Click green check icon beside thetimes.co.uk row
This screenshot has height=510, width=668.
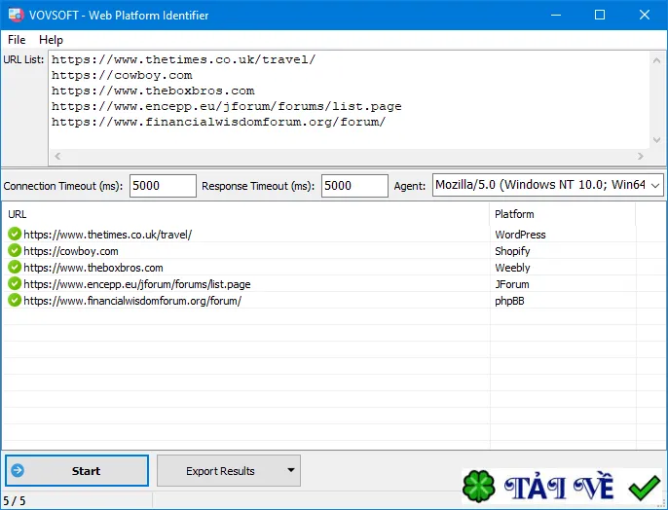pyautogui.click(x=15, y=235)
